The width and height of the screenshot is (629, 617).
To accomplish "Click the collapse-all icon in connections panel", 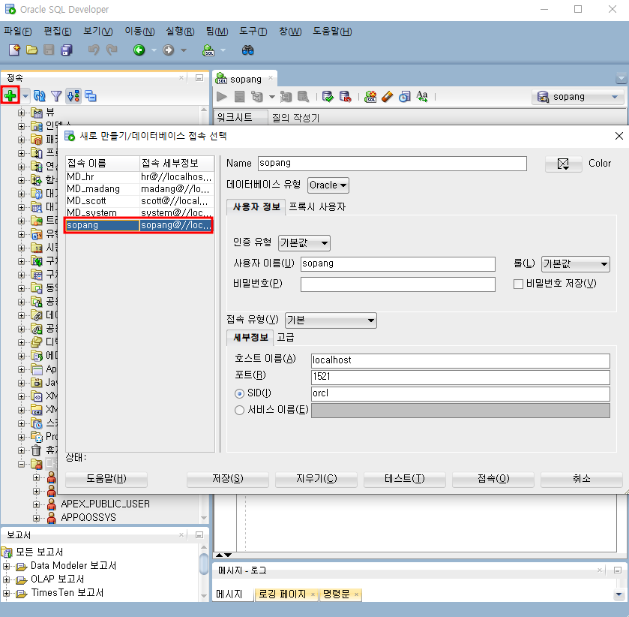I will pyautogui.click(x=91, y=96).
